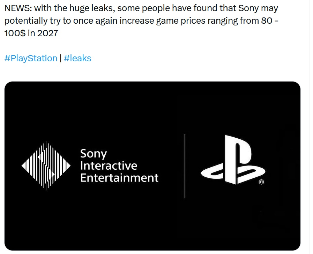This screenshot has width=313, height=254.
Task: Open the #PlayStation hashtag link
Action: point(31,59)
